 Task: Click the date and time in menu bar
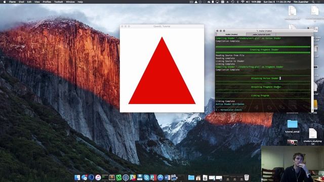277,2
